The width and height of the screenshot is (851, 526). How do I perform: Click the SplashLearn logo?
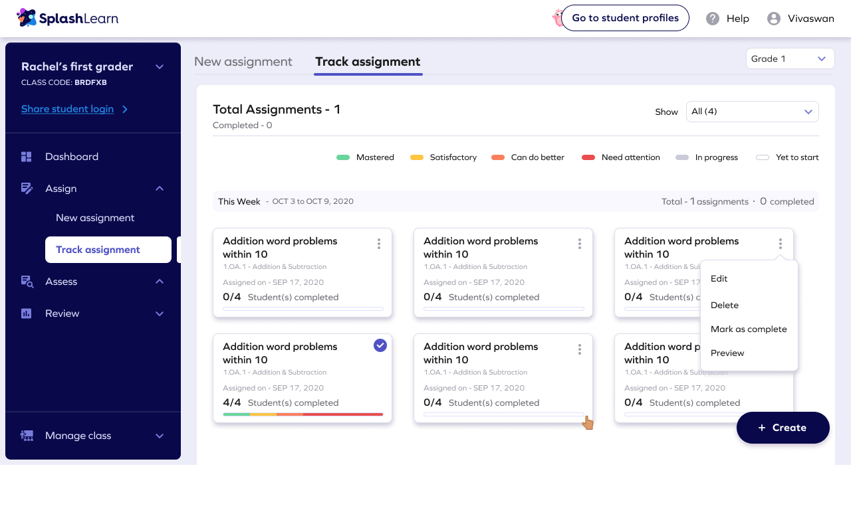67,18
